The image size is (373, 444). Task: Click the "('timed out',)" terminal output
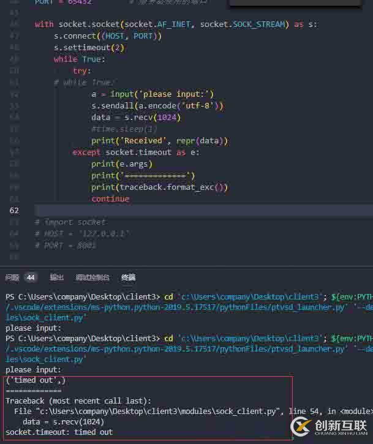click(x=36, y=380)
